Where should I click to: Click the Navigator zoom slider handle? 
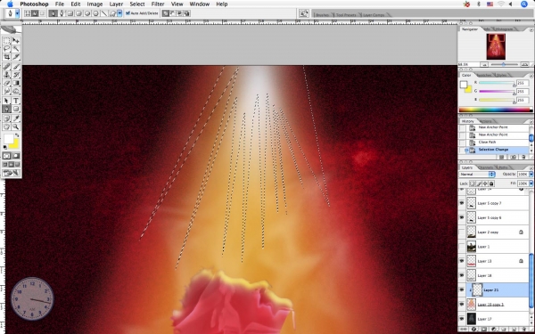coord(503,64)
